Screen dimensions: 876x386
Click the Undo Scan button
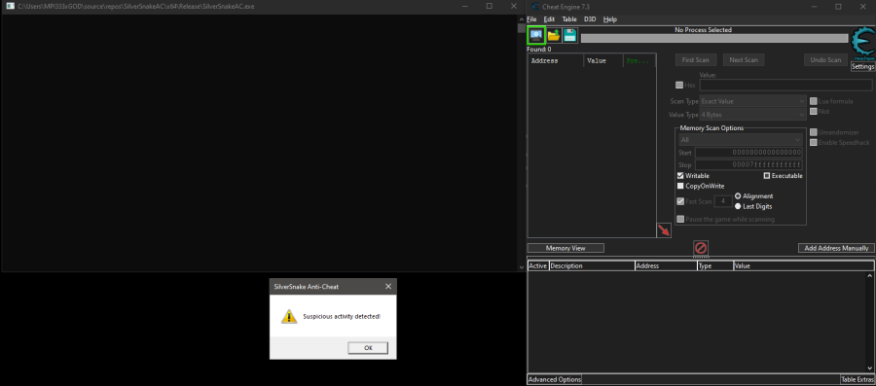(825, 59)
